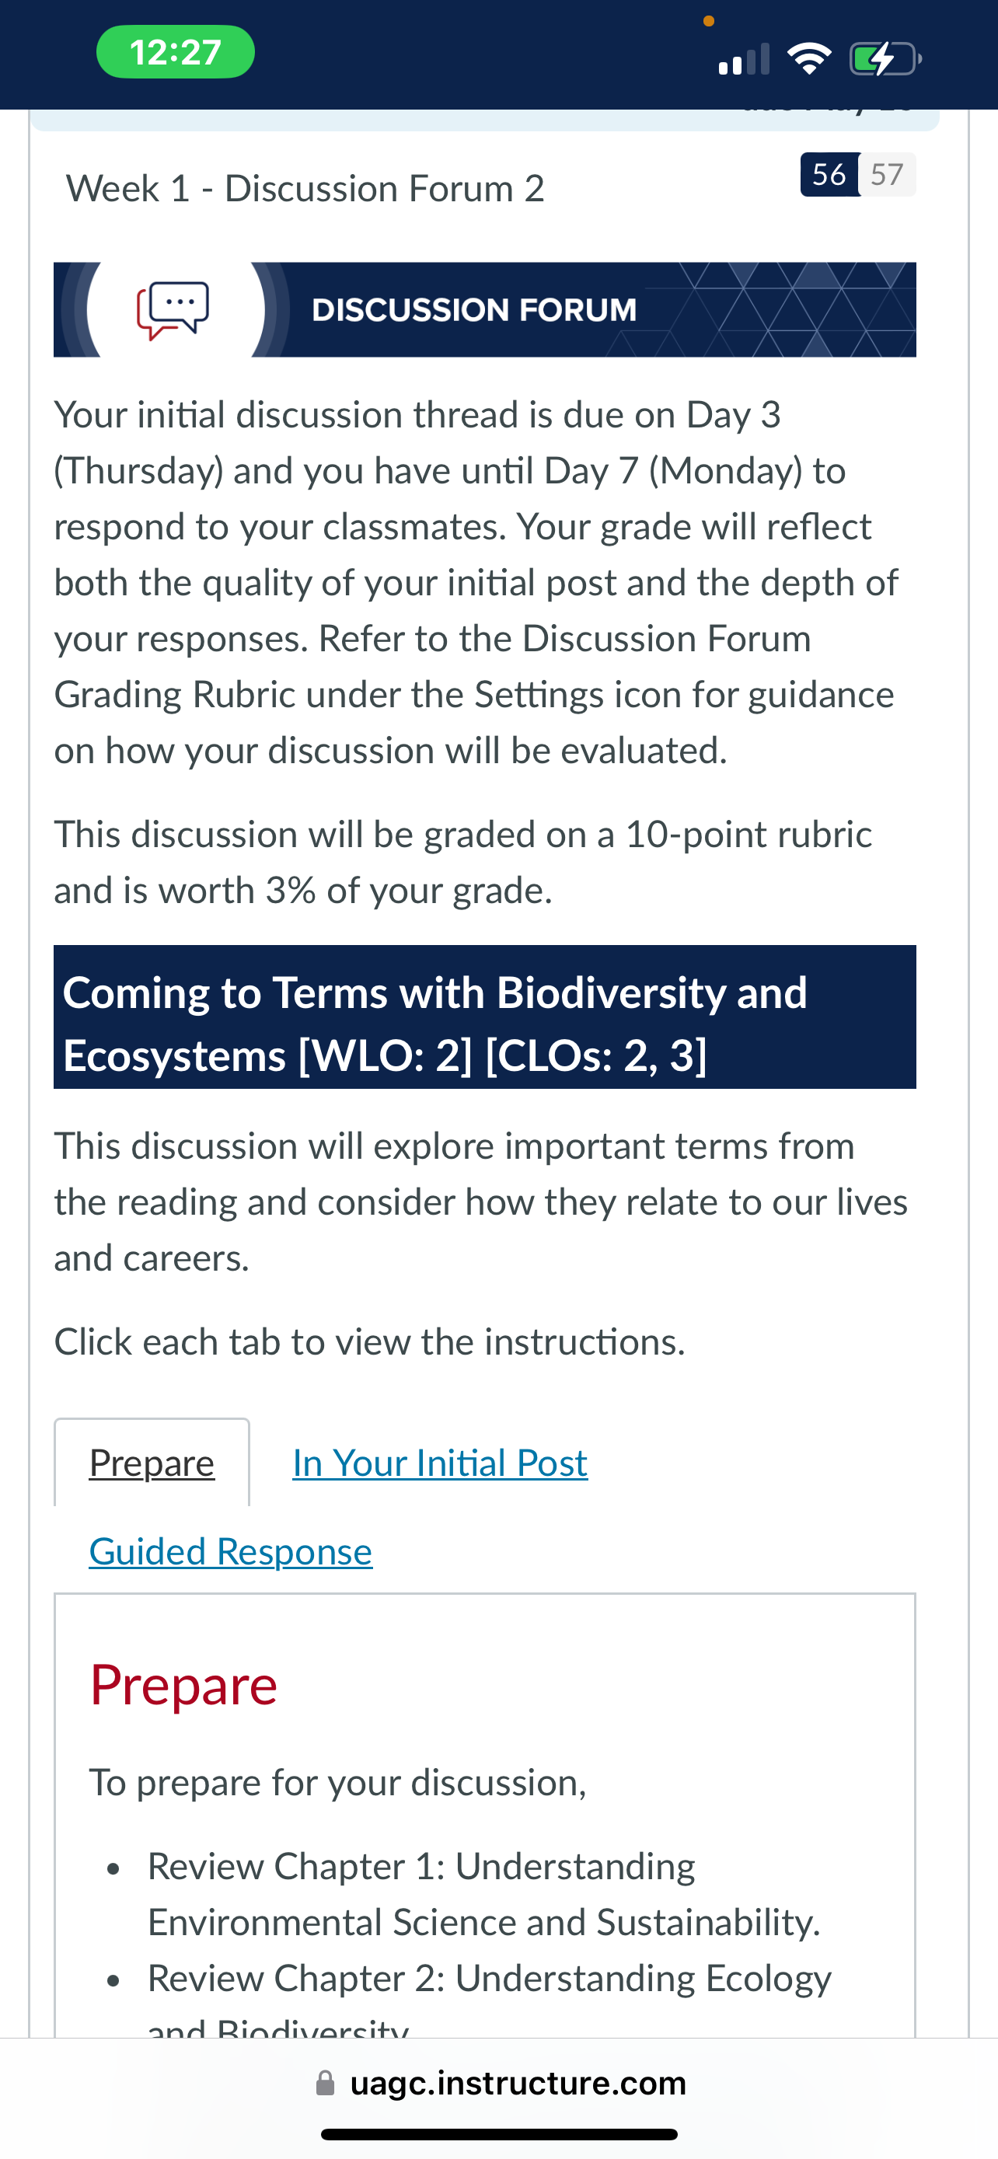Tap the discussion speech bubble icon

pyautogui.click(x=173, y=310)
